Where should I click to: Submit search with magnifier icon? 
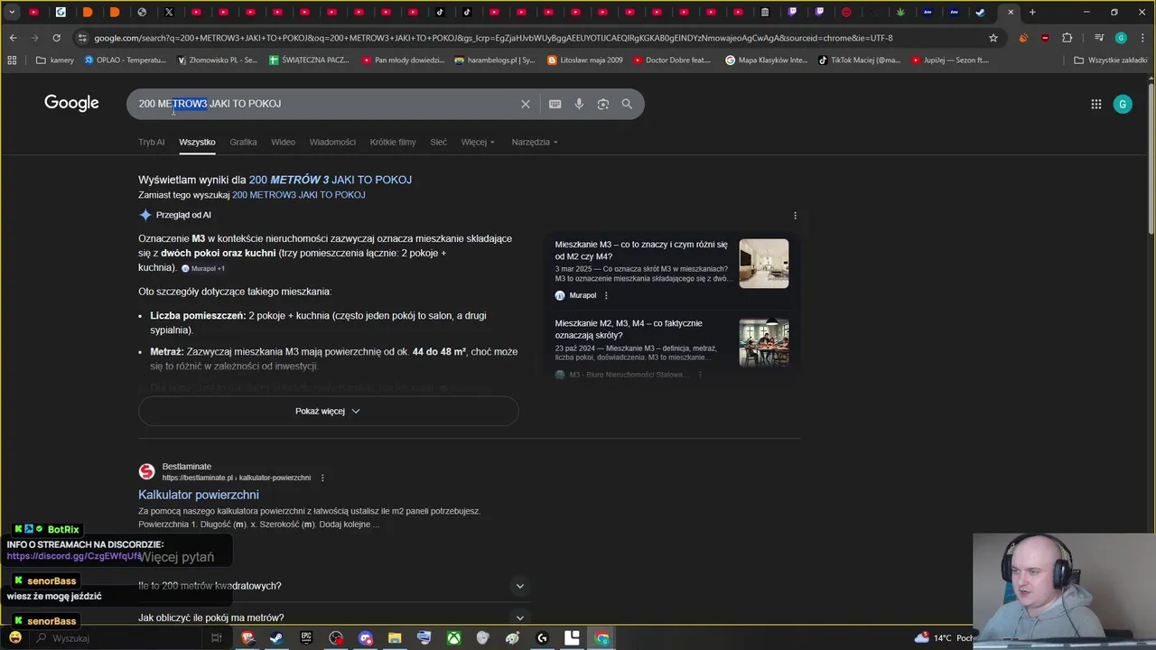pos(627,104)
